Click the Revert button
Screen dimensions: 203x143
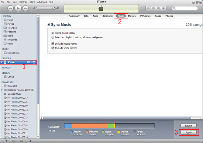tap(189, 126)
